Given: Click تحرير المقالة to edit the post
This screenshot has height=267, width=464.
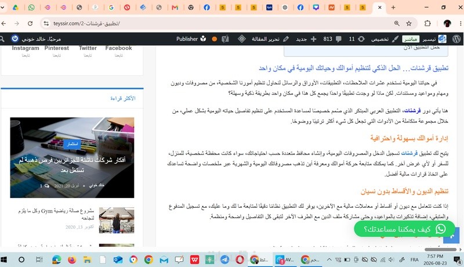Looking at the screenshot, I should click(x=270, y=39).
